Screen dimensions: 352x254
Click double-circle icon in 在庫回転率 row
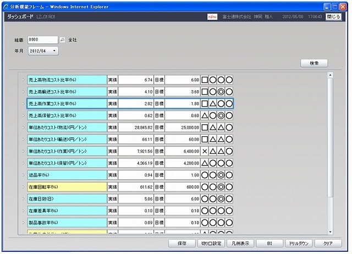[221, 187]
